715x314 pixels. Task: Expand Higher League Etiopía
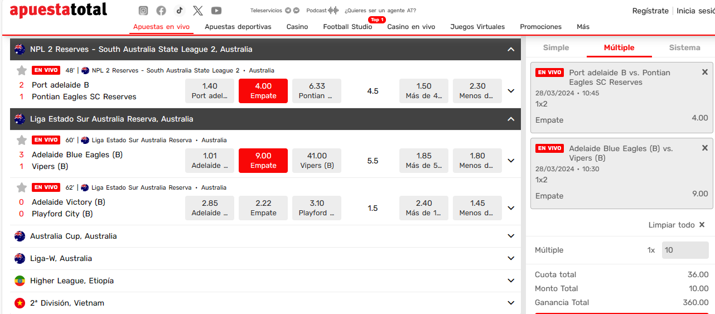point(511,281)
